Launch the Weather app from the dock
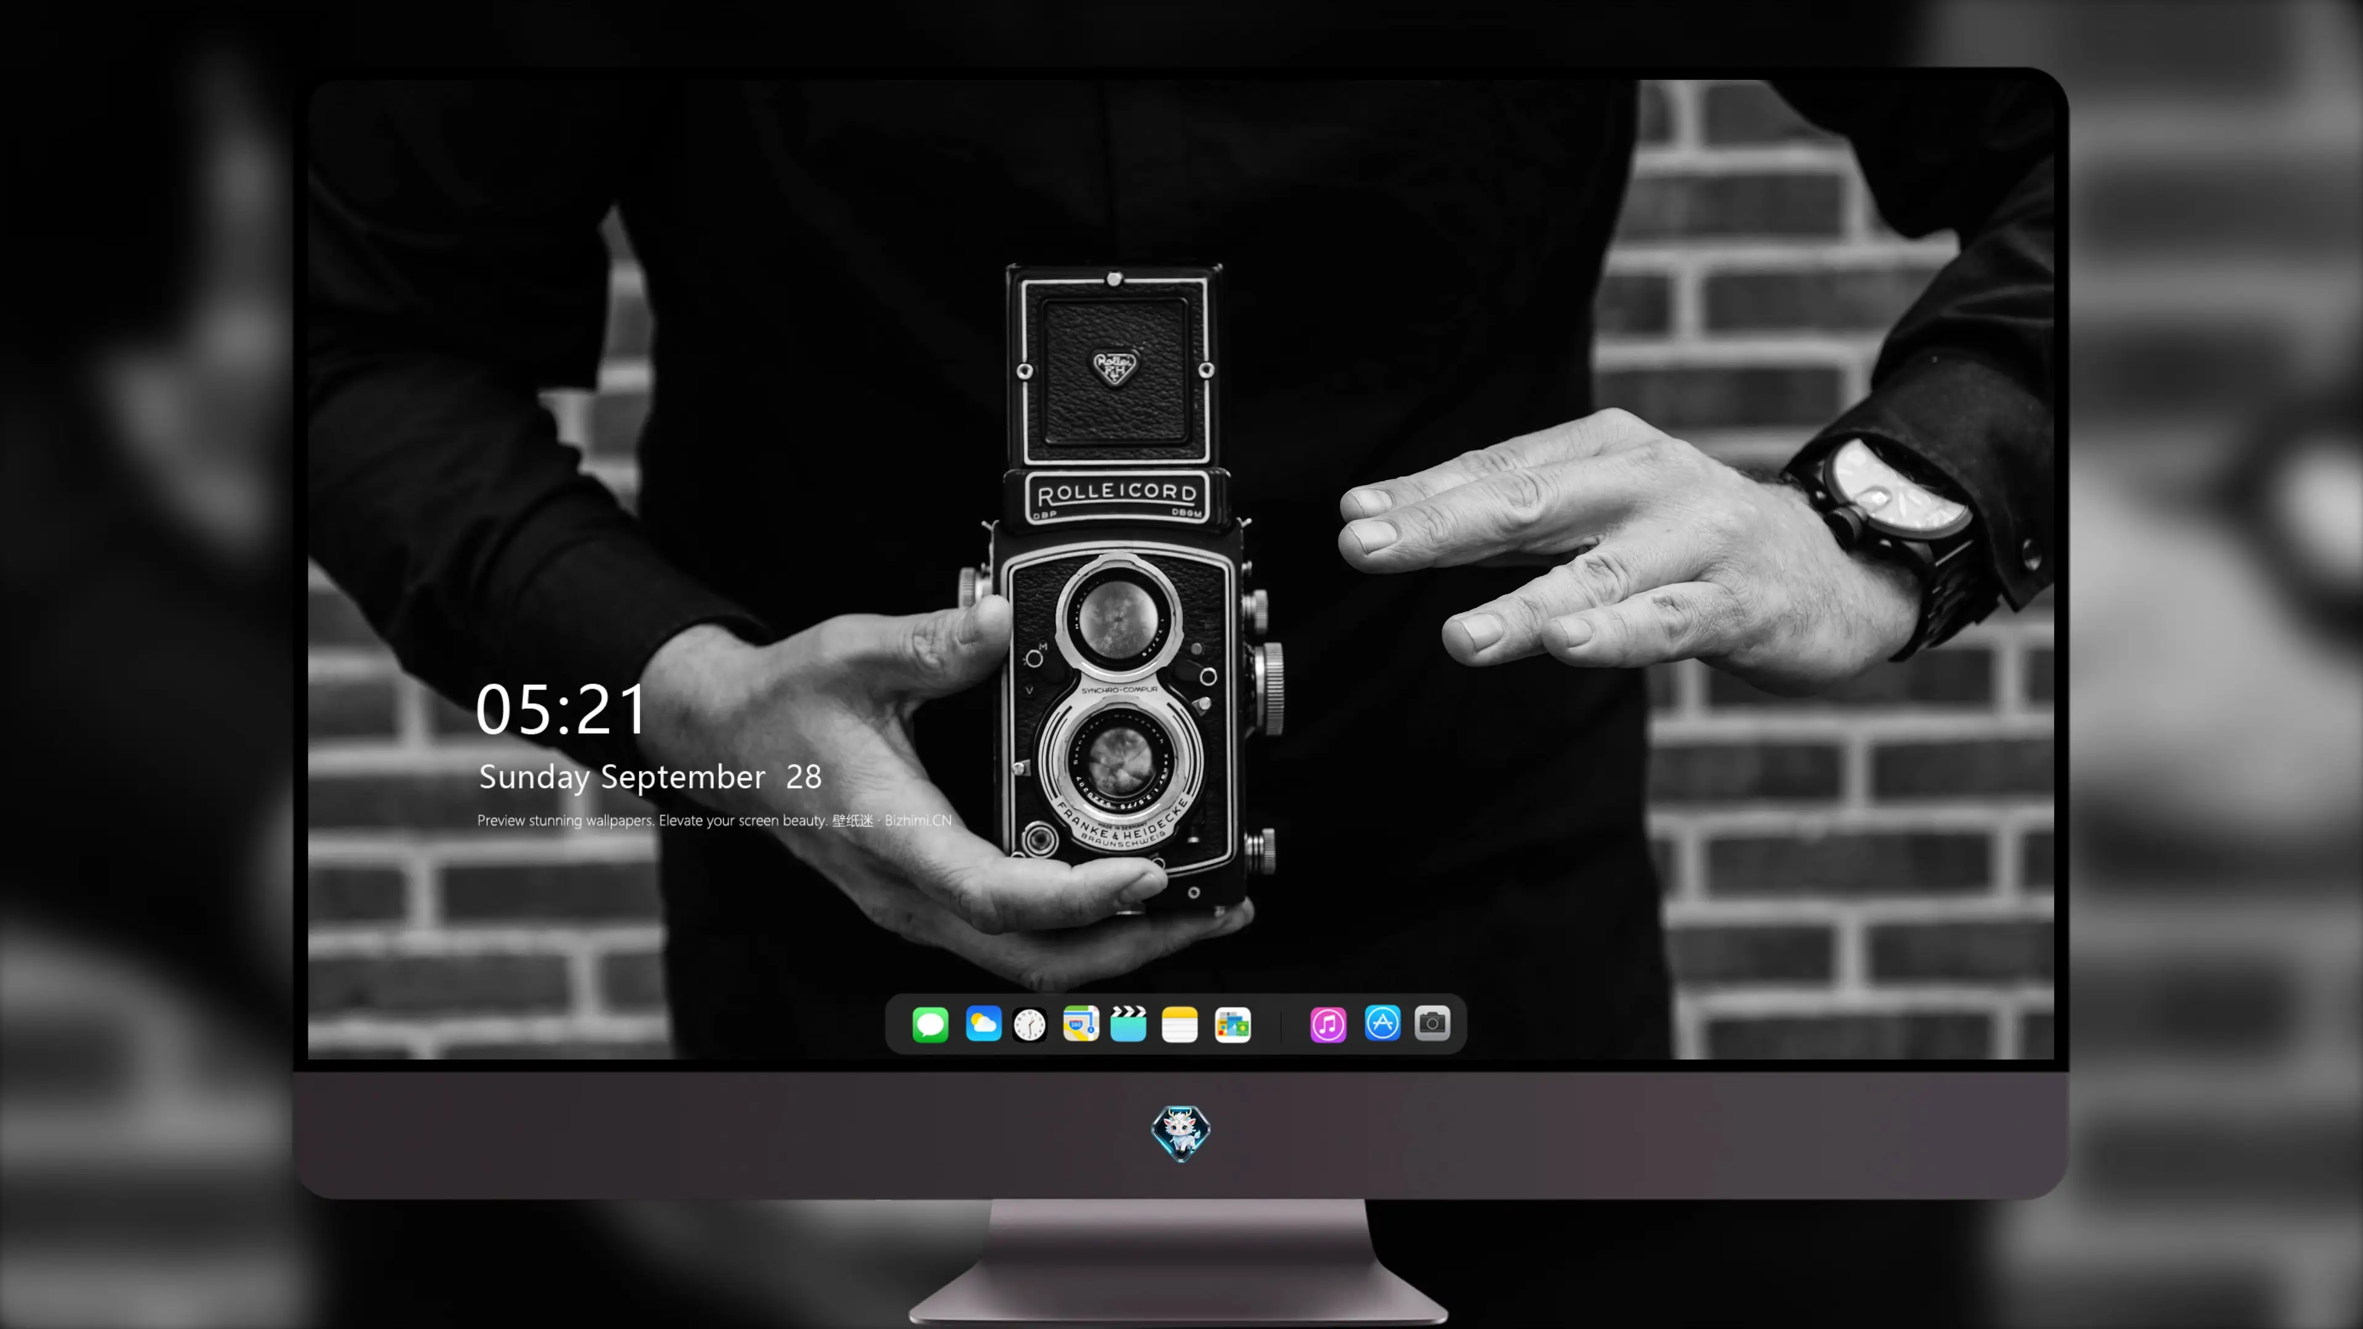This screenshot has width=2363, height=1329. (983, 1024)
